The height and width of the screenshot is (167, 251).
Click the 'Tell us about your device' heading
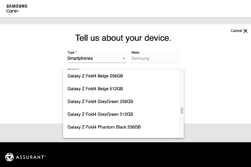click(123, 38)
